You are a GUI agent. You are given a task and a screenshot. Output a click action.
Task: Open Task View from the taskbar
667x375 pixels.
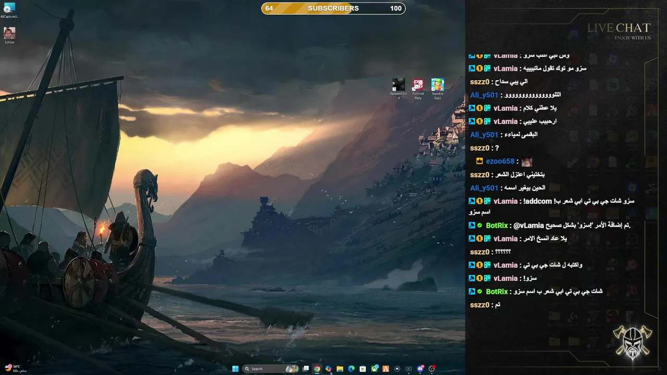(305, 369)
